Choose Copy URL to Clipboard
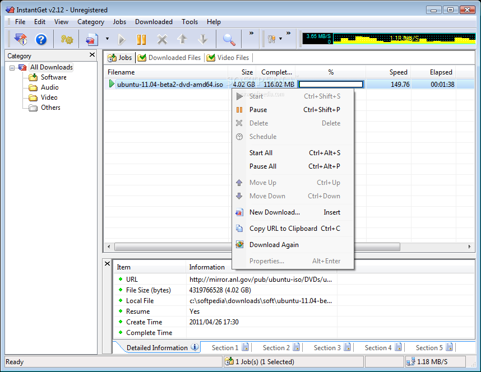Image resolution: width=481 pixels, height=372 pixels. [x=293, y=229]
